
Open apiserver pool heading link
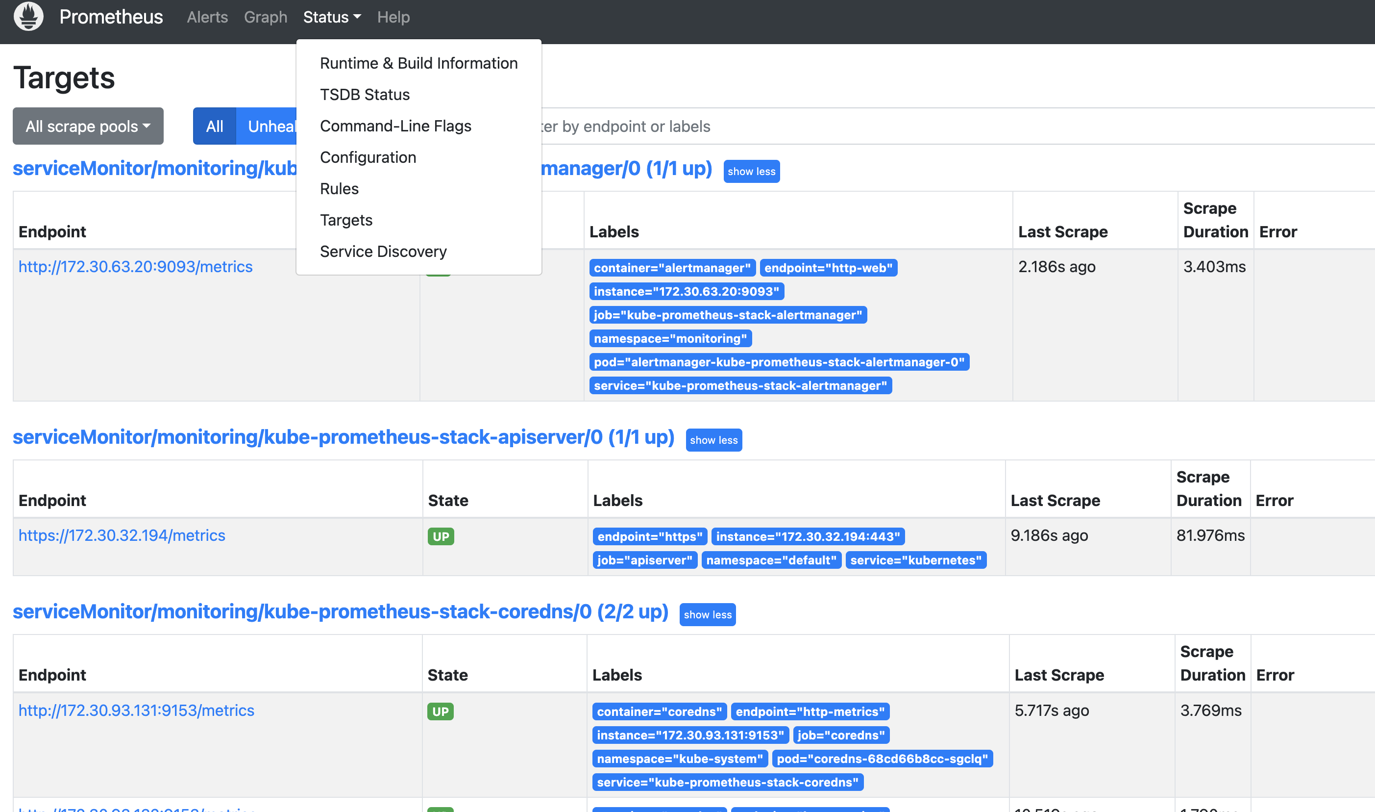pos(344,437)
